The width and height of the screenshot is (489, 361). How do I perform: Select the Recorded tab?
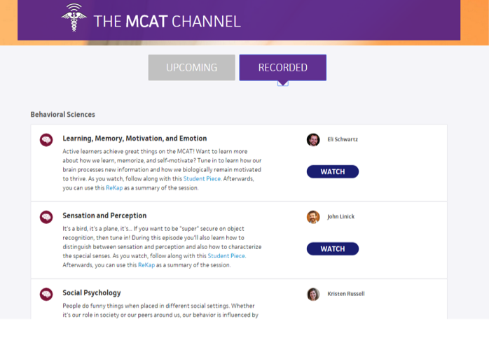pyautogui.click(x=282, y=68)
